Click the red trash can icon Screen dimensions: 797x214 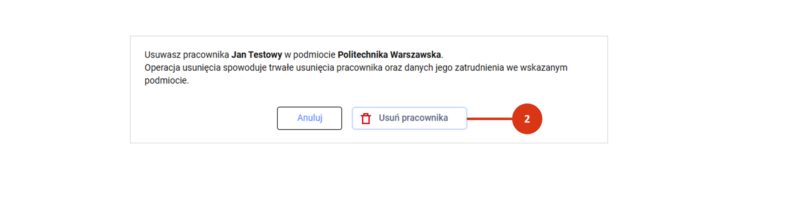[x=366, y=118]
